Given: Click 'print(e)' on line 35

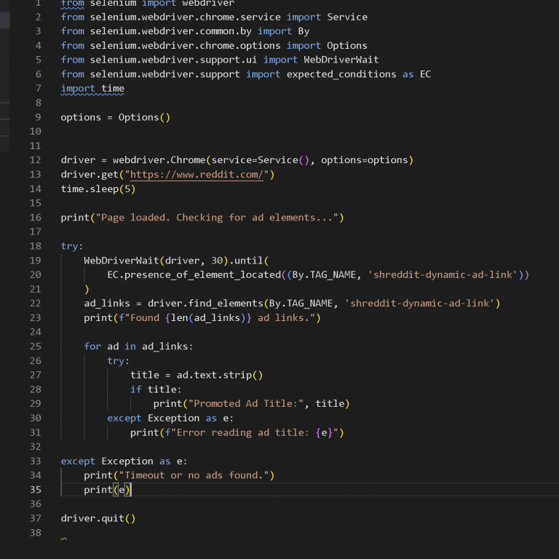Looking at the screenshot, I should 108,490.
